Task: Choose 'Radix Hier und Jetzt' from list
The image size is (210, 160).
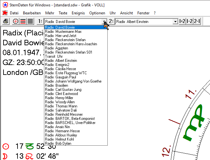Action: [76, 36]
